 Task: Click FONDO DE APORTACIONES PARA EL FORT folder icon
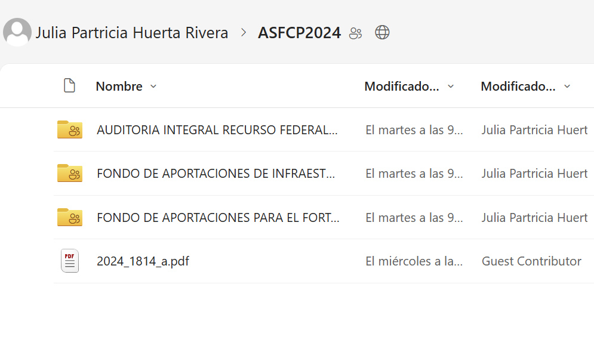(x=69, y=217)
